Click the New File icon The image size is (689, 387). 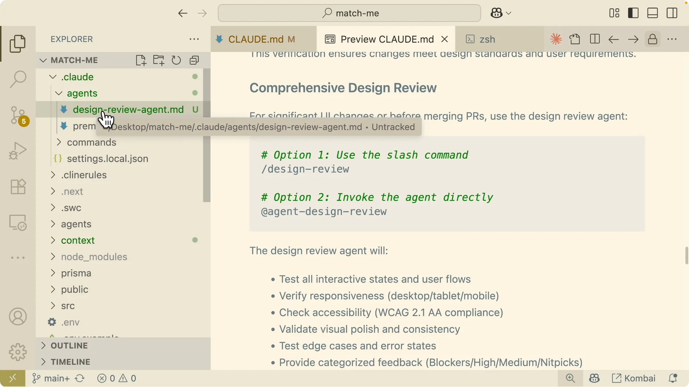[141, 60]
